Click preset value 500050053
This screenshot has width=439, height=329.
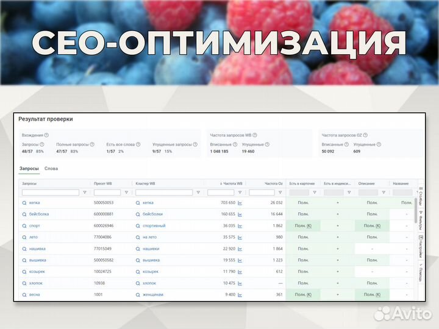coord(104,202)
